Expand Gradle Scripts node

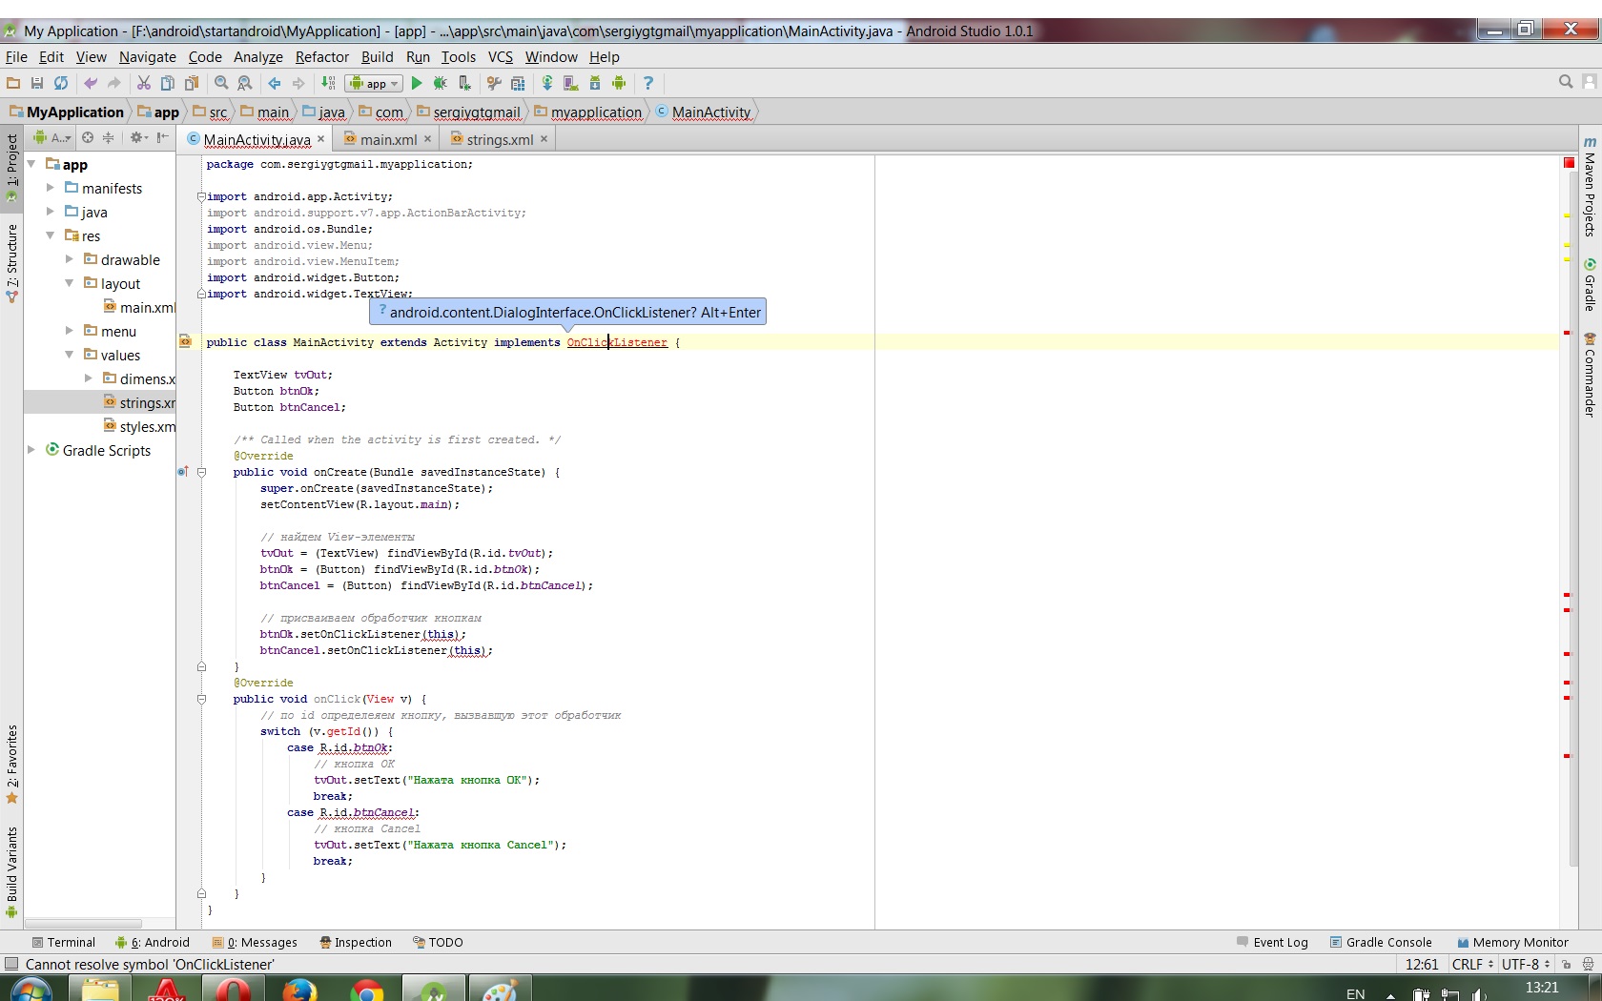[31, 450]
